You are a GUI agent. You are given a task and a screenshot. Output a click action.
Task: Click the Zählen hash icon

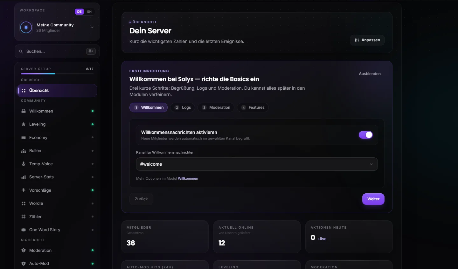click(24, 217)
